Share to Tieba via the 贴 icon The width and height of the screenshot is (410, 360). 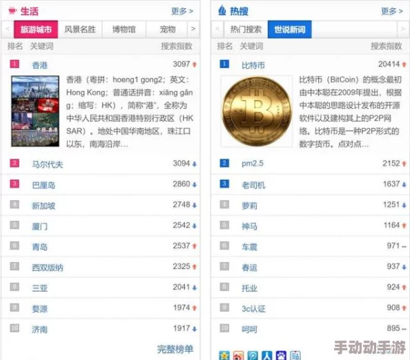(x=295, y=356)
